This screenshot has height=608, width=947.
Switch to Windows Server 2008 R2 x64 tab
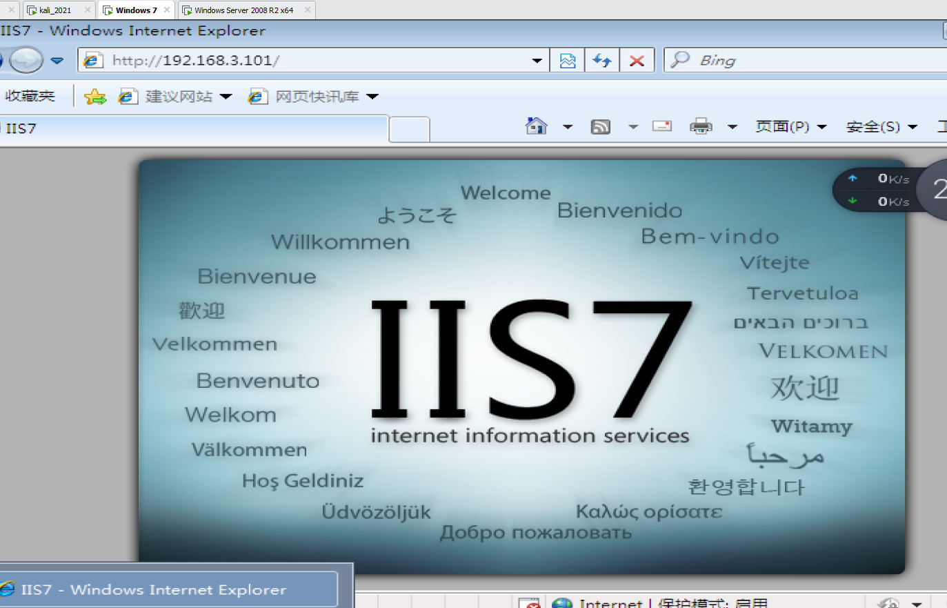(243, 10)
